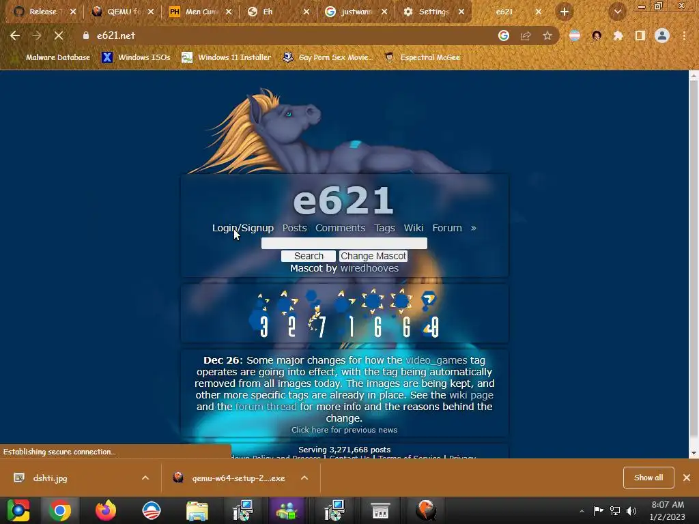The image size is (699, 524).
Task: Open Action Center flag icon
Action: (598, 510)
